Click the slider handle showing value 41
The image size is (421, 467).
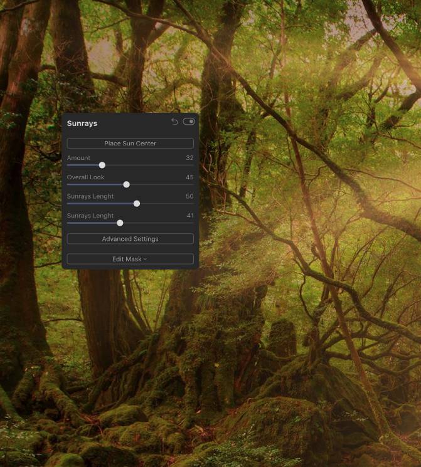pyautogui.click(x=120, y=223)
